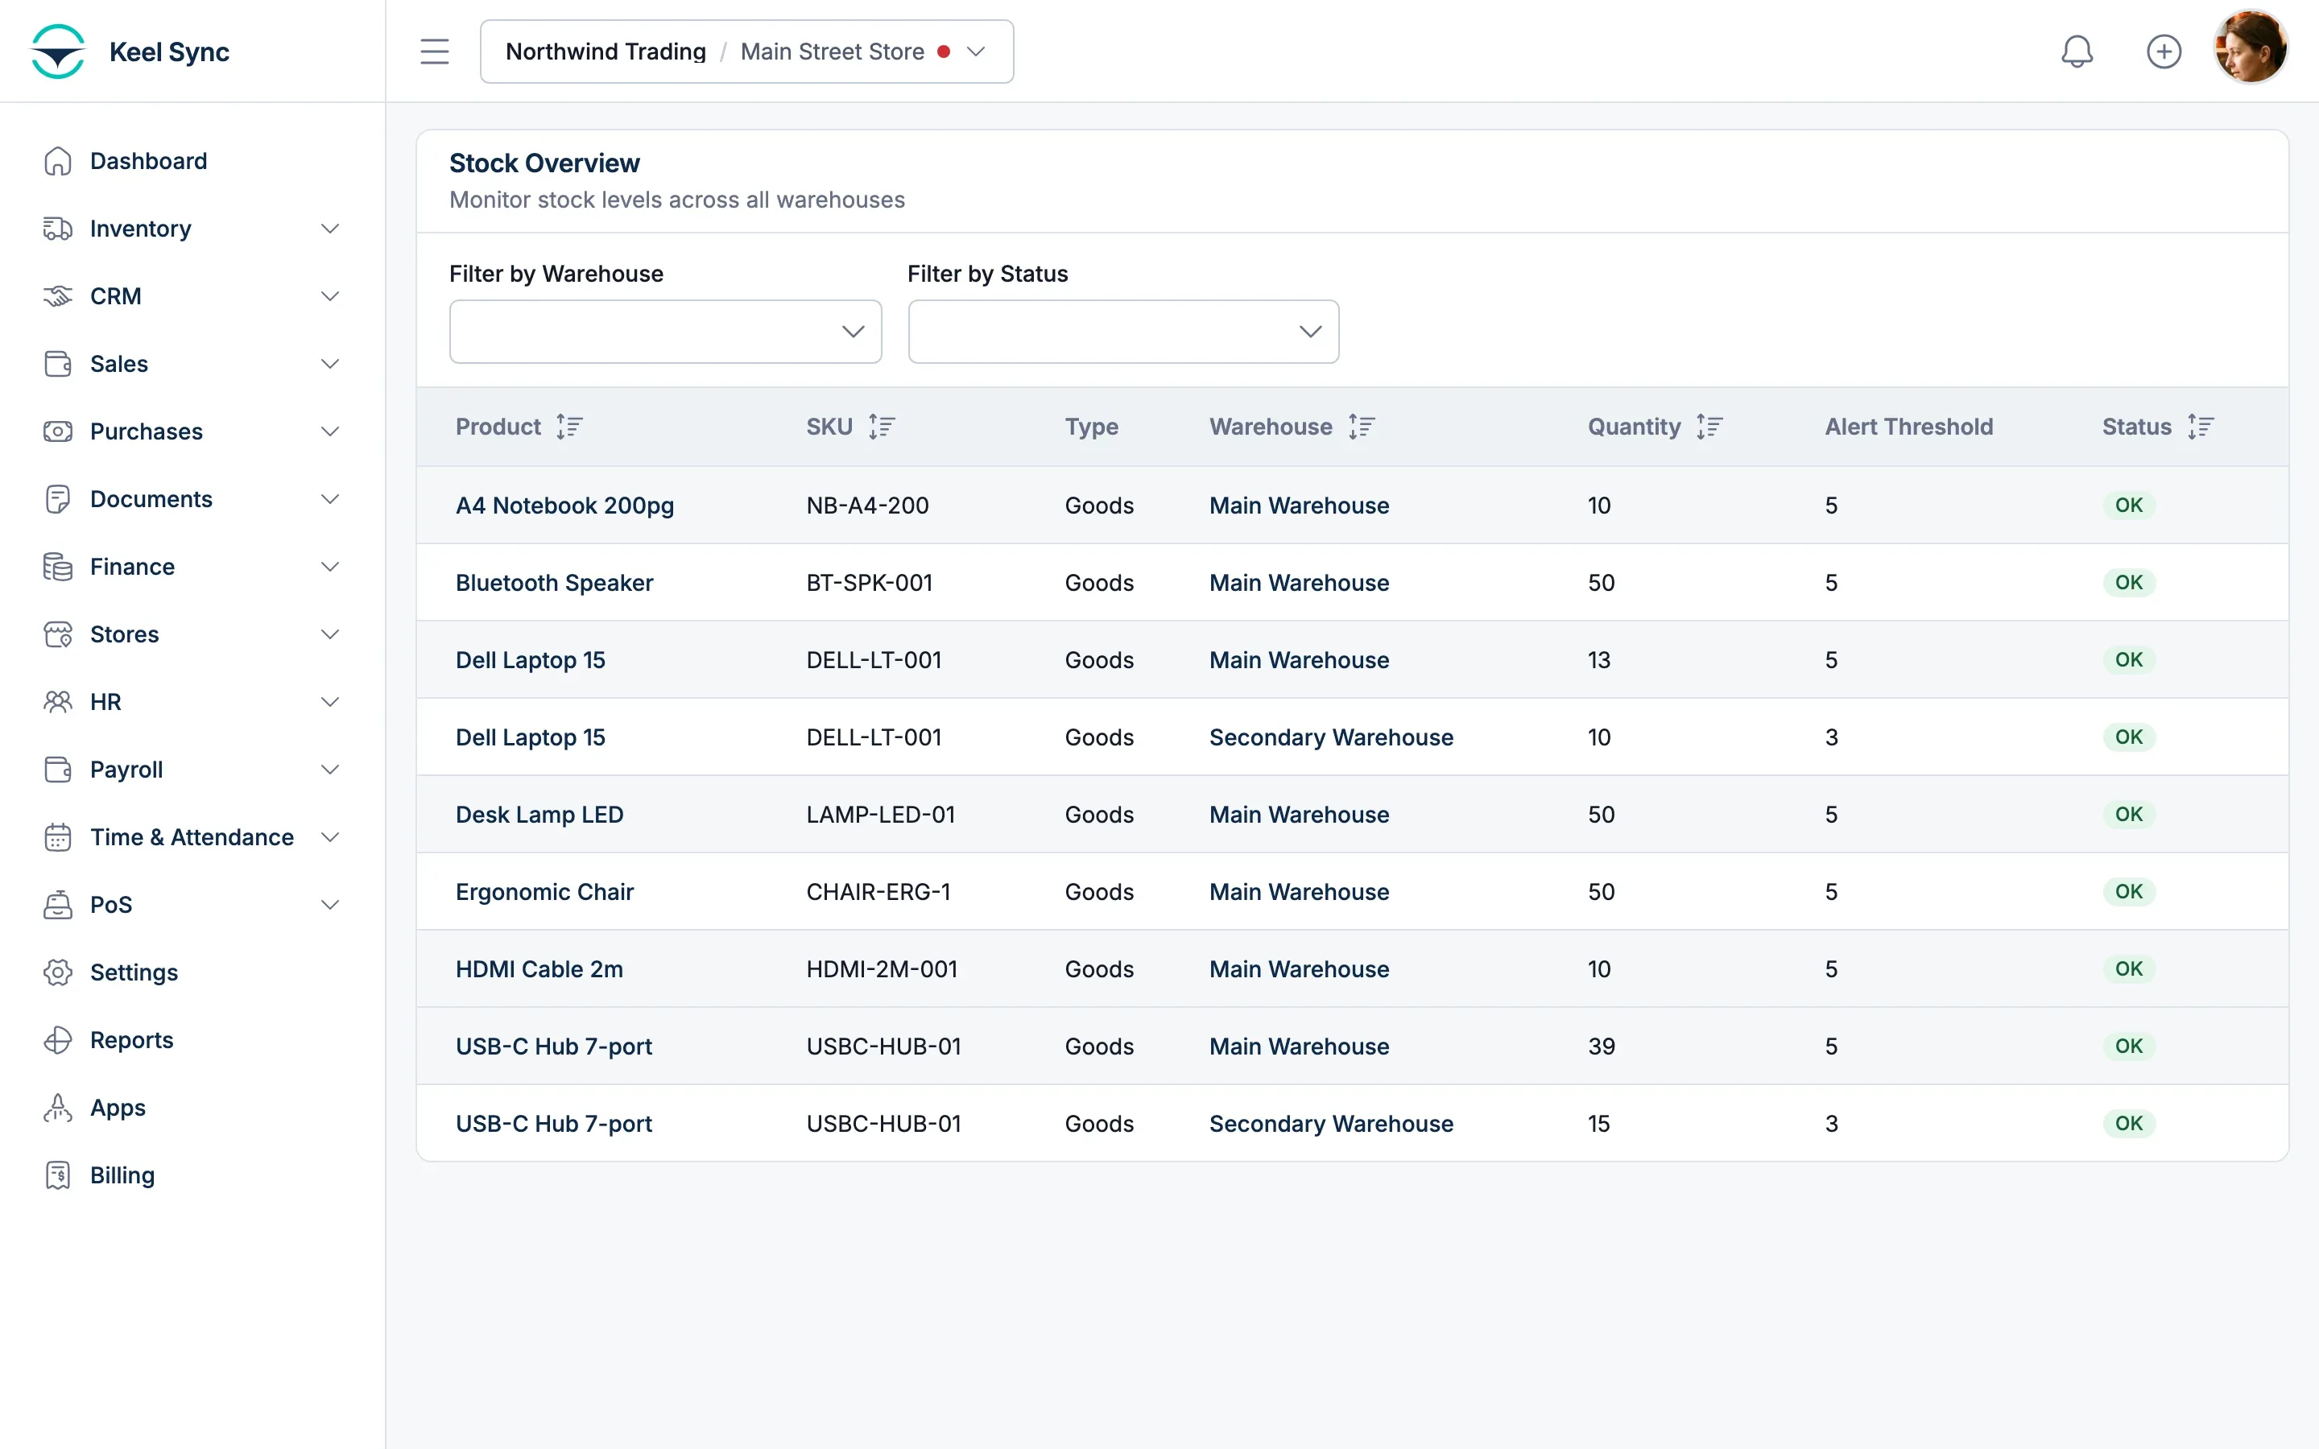Sort by SKU column sort icon

[882, 427]
